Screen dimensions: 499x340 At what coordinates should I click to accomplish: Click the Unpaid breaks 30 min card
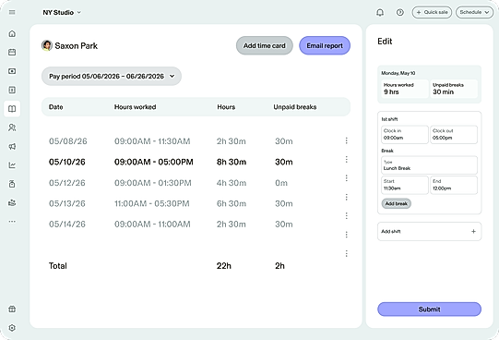coord(454,89)
